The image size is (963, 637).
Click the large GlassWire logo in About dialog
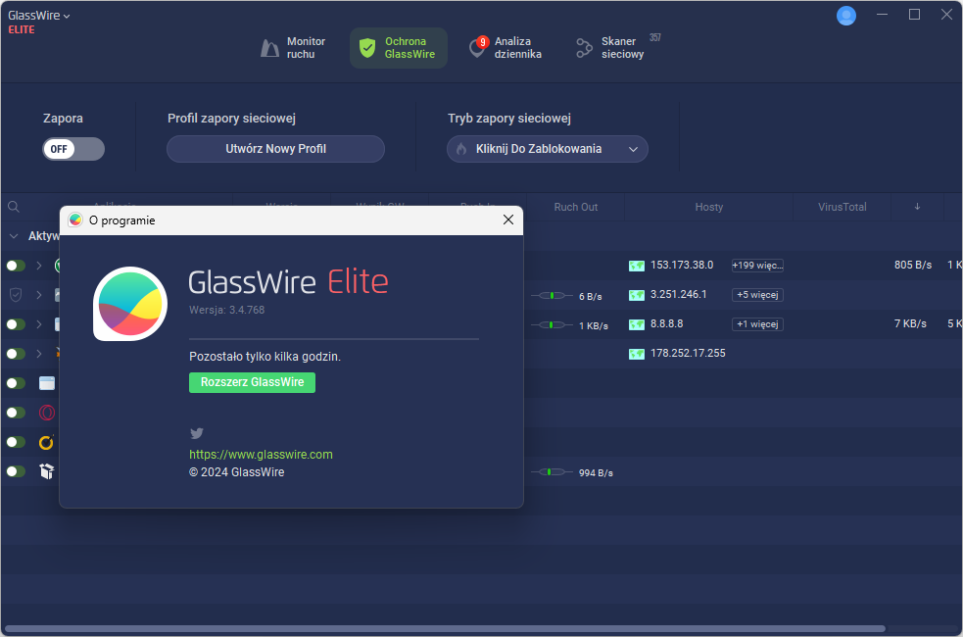[x=130, y=304]
